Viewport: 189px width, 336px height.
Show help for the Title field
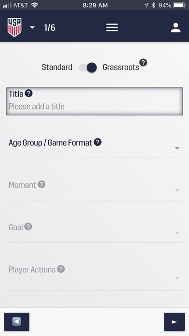[x=28, y=94]
